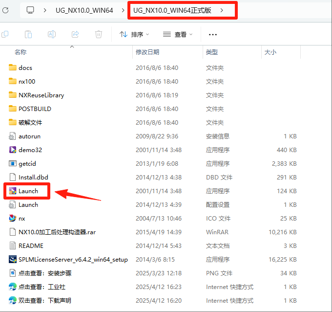This screenshot has height=312, width=332.
Task: Click the DBD 文件 type cell
Action: point(219,178)
